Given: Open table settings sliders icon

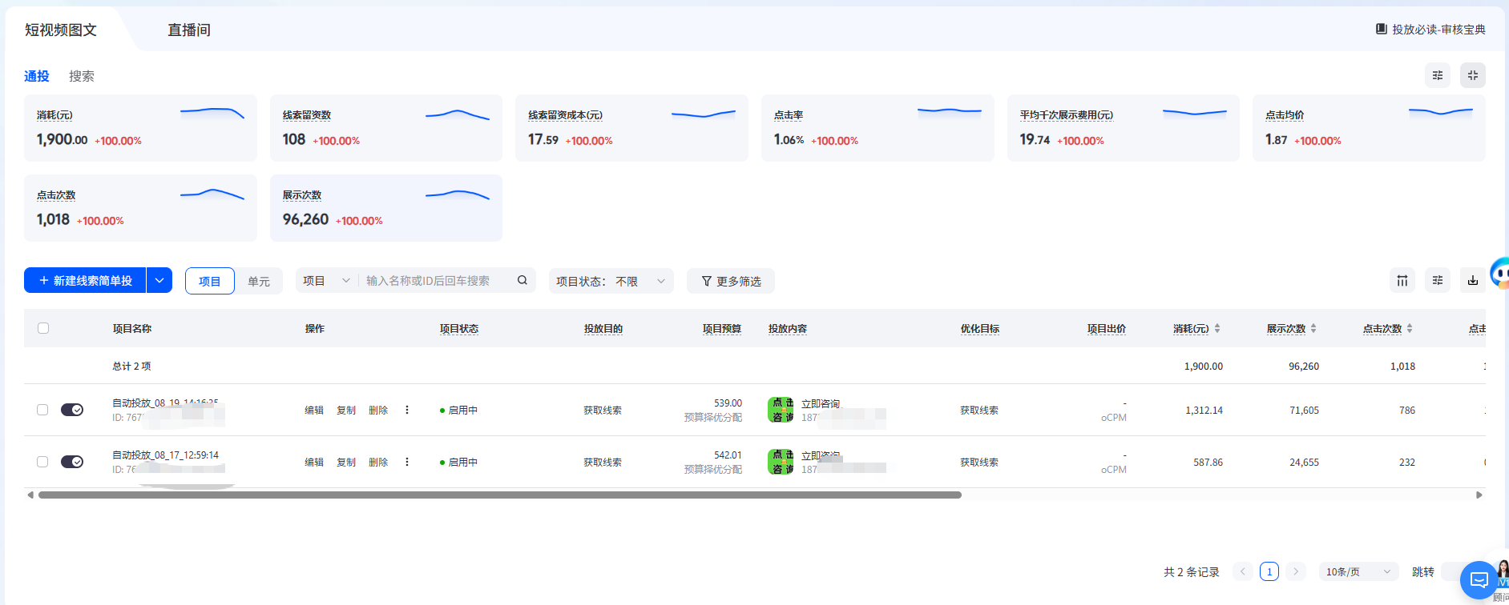Looking at the screenshot, I should pos(1438,280).
